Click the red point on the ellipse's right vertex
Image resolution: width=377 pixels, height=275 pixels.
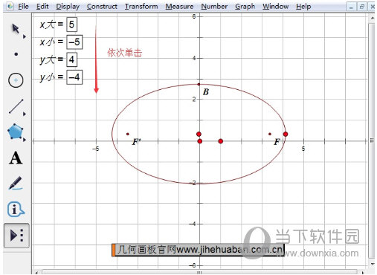tap(286, 134)
